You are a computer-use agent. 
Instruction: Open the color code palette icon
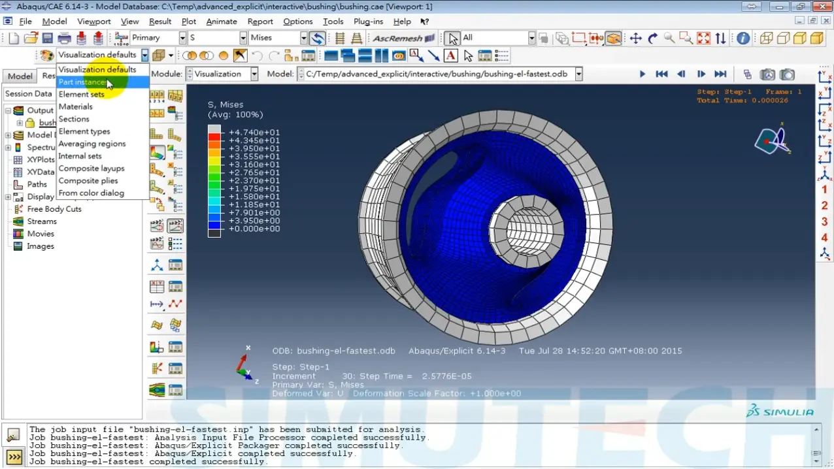coord(47,56)
